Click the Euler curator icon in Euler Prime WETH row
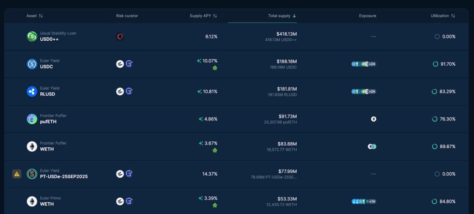 coord(120,201)
